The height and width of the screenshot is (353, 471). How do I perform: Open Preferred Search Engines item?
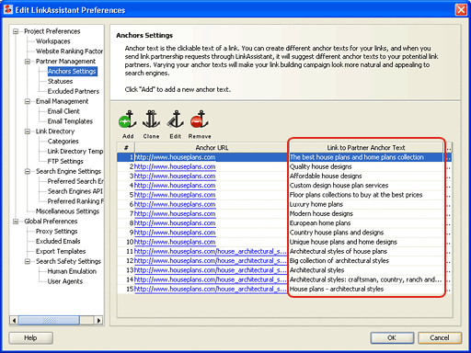pyautogui.click(x=75, y=181)
